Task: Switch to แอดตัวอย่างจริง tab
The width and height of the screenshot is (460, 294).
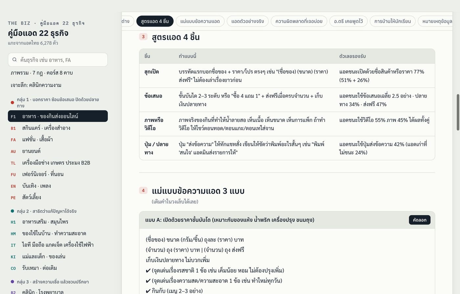Action: tap(247, 21)
